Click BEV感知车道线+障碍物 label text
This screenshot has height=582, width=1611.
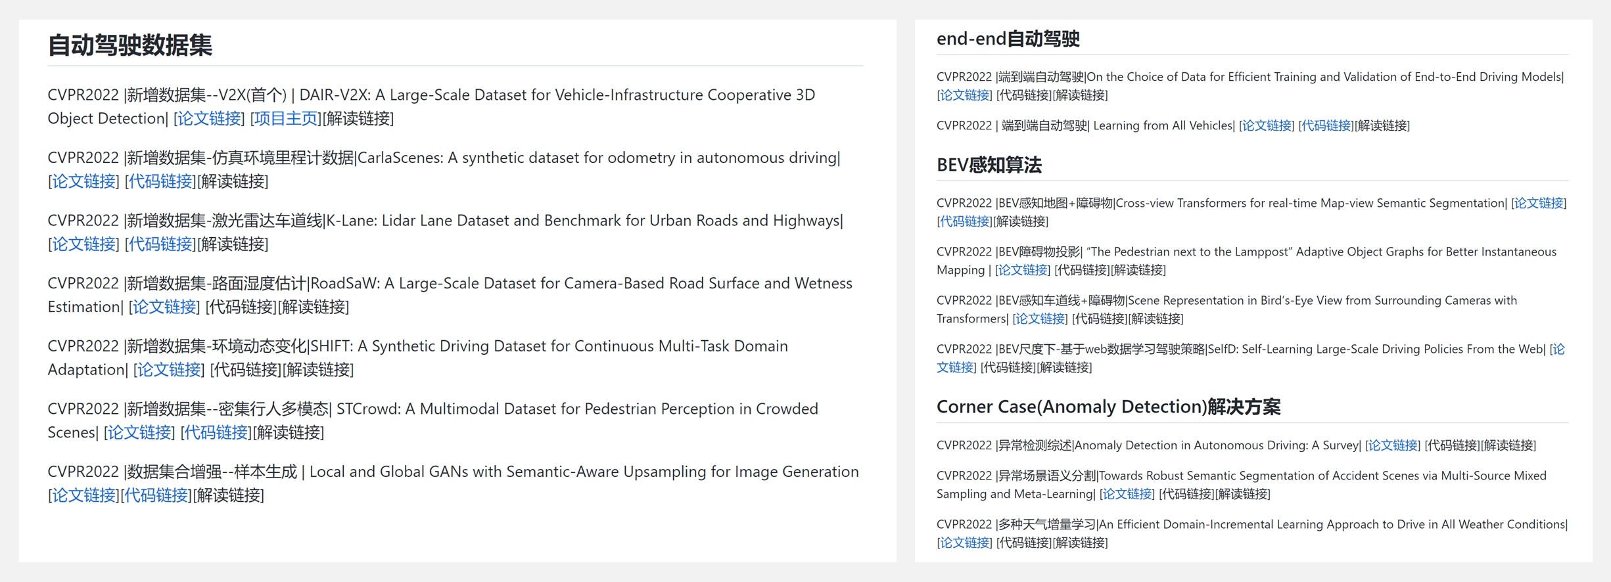[x=1062, y=300]
